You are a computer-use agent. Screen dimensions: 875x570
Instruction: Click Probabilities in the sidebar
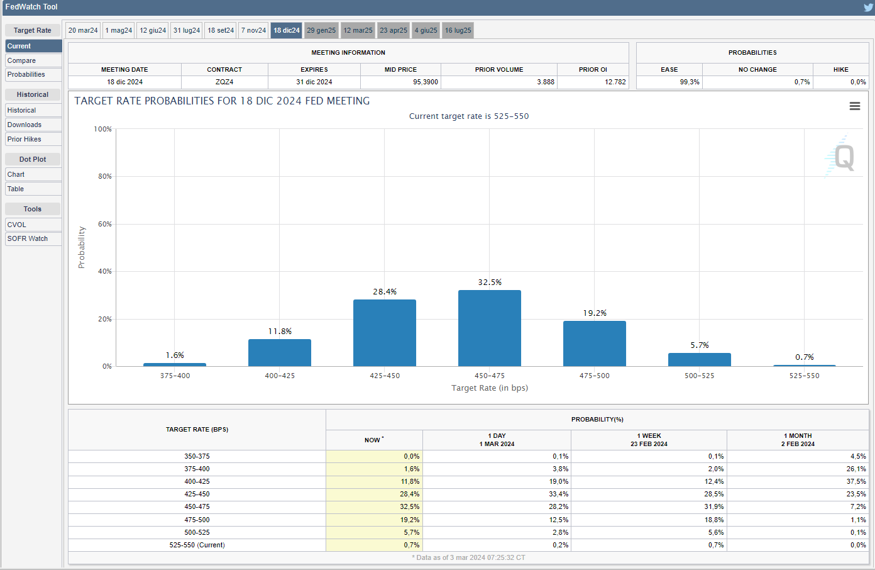(x=33, y=74)
